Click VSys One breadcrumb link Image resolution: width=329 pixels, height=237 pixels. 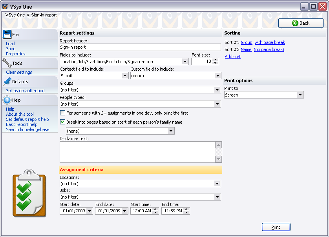coord(15,15)
